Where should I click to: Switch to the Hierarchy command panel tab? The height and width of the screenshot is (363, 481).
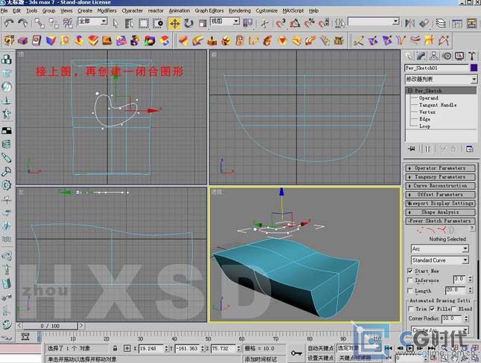(x=434, y=56)
